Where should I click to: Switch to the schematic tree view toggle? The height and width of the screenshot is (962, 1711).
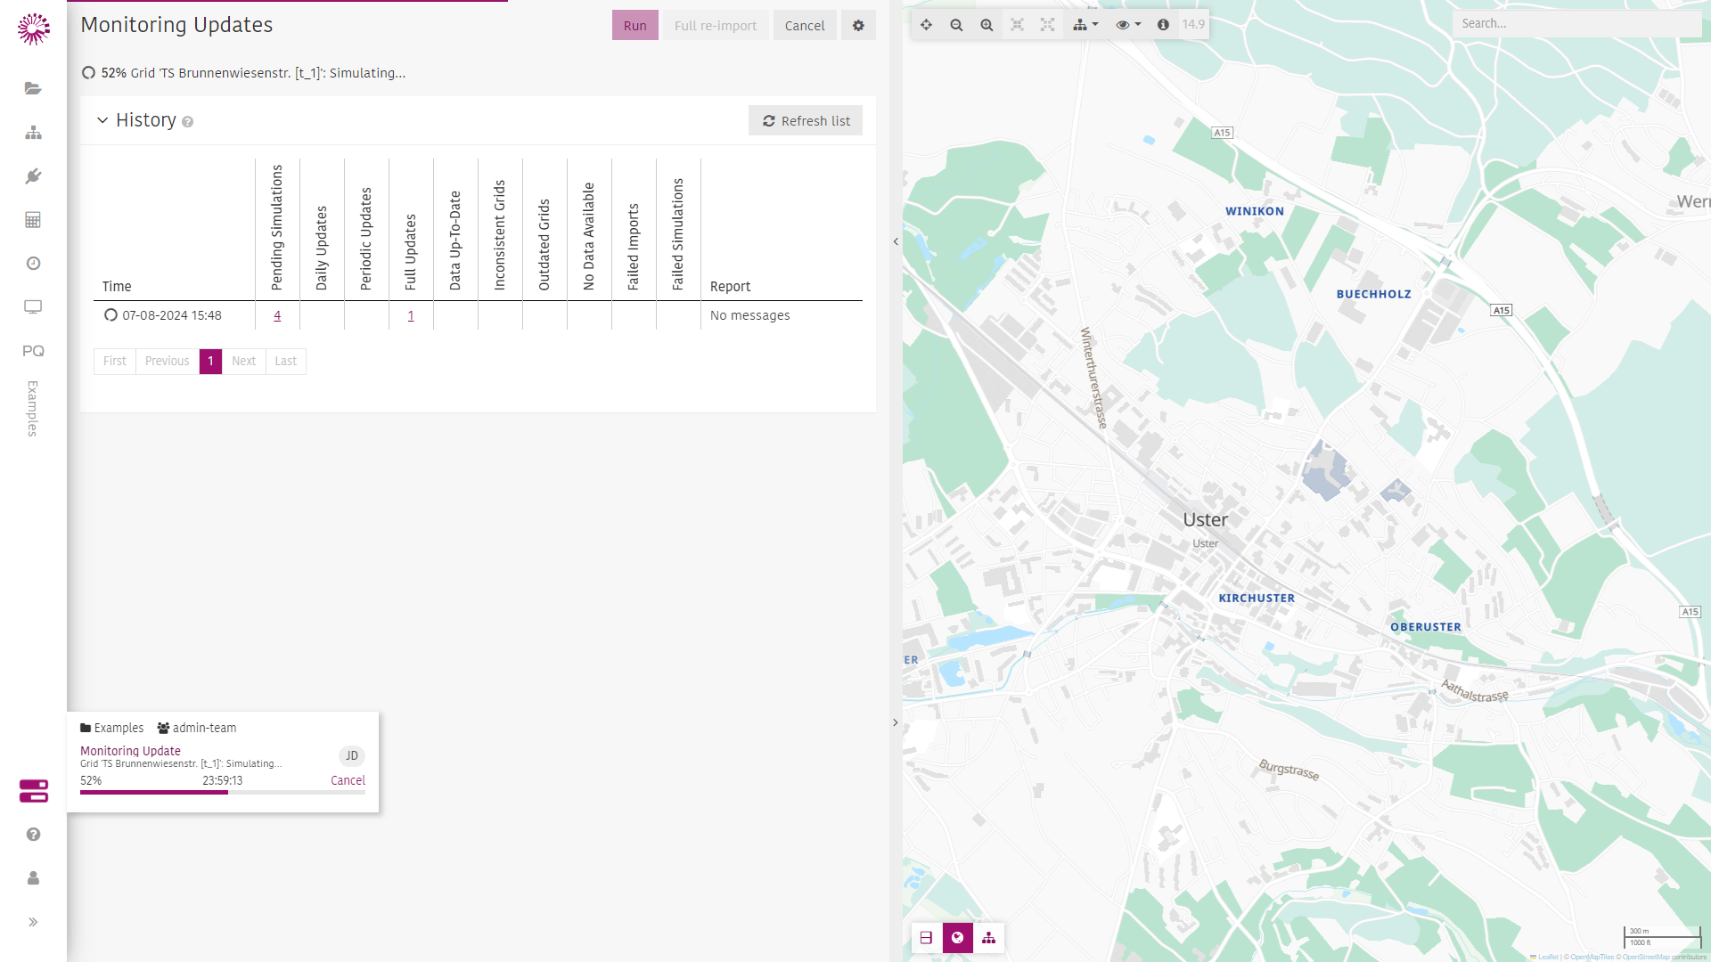(x=989, y=938)
